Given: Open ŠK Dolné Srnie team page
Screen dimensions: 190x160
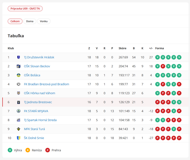Looking at the screenshot, I should (x=34, y=138).
